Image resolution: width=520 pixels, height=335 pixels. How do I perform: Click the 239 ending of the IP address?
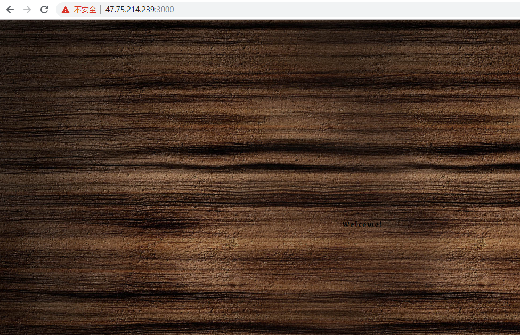pos(149,10)
